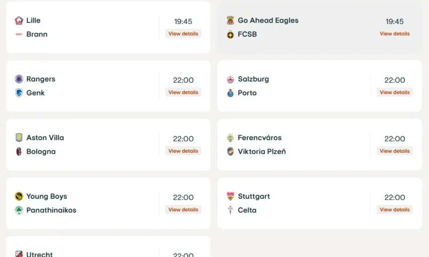View details for Lille vs Brann
Image resolution: width=429 pixels, height=257 pixels.
tap(183, 34)
